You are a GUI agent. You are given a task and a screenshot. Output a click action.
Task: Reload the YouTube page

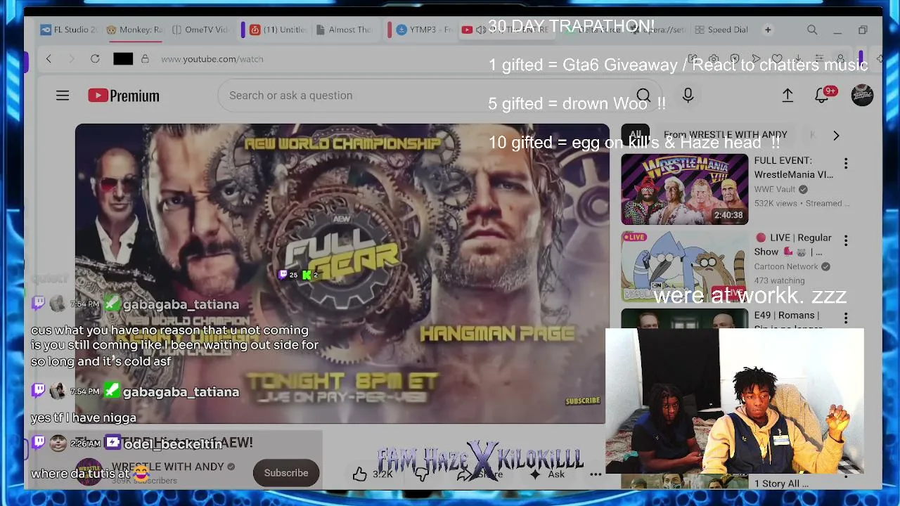(x=95, y=59)
